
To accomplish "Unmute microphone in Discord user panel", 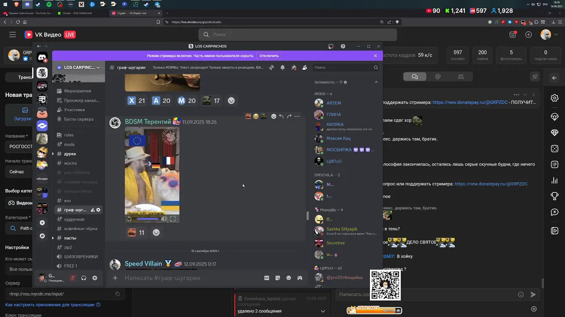I will [x=72, y=278].
